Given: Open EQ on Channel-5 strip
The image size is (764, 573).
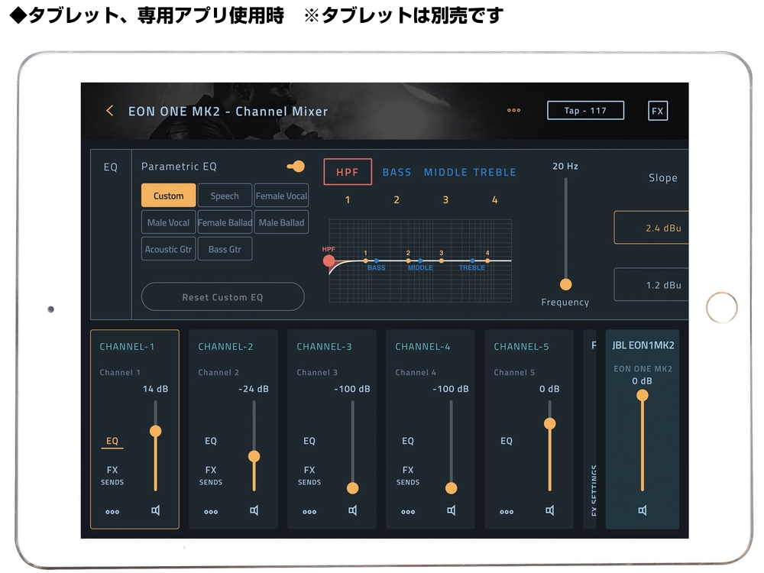Looking at the screenshot, I should (507, 441).
